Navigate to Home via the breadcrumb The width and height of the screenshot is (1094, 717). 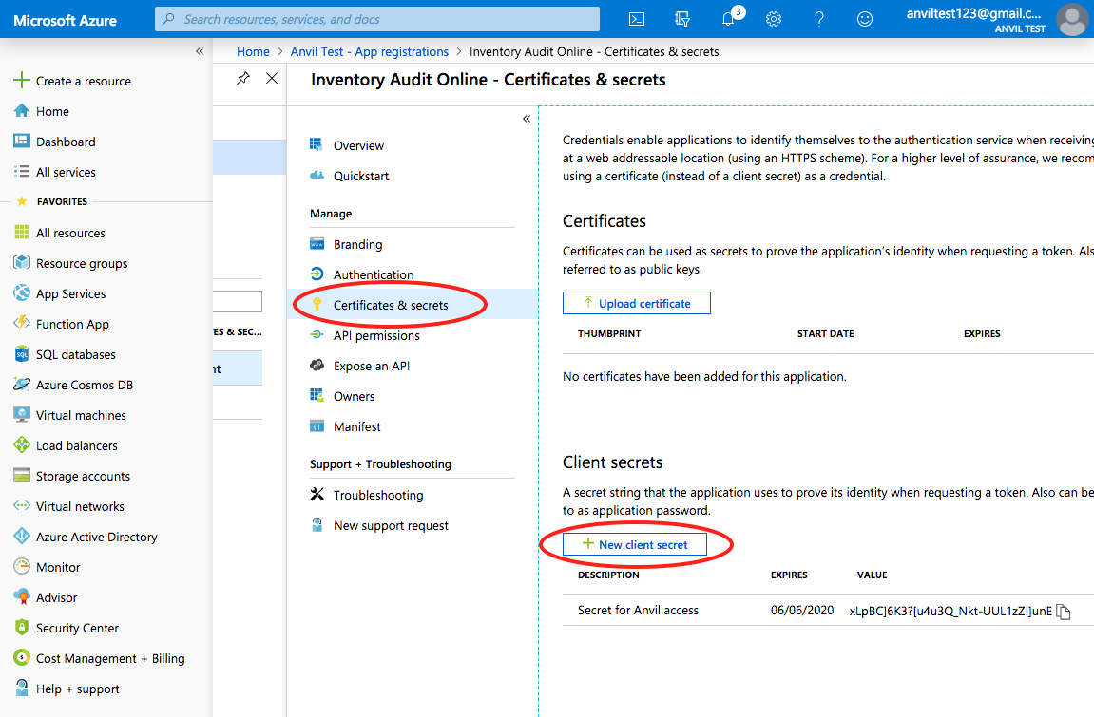(x=253, y=51)
